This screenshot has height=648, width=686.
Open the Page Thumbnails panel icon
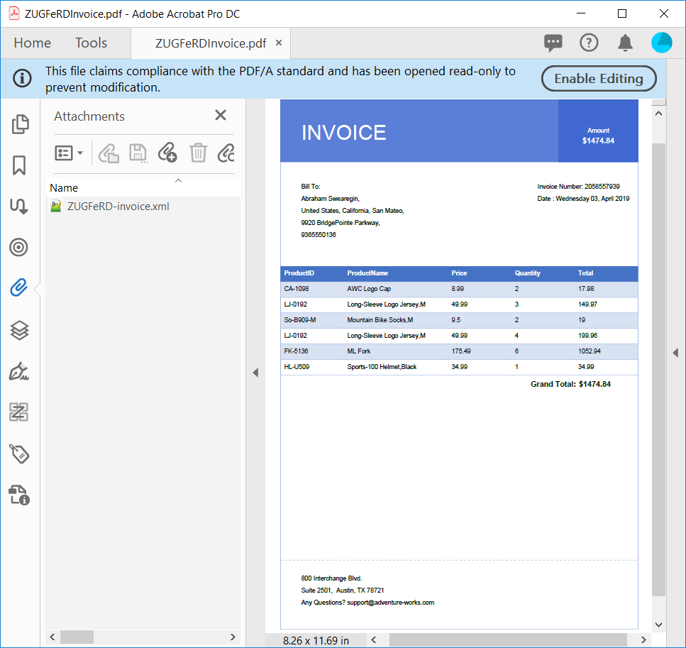coord(20,124)
